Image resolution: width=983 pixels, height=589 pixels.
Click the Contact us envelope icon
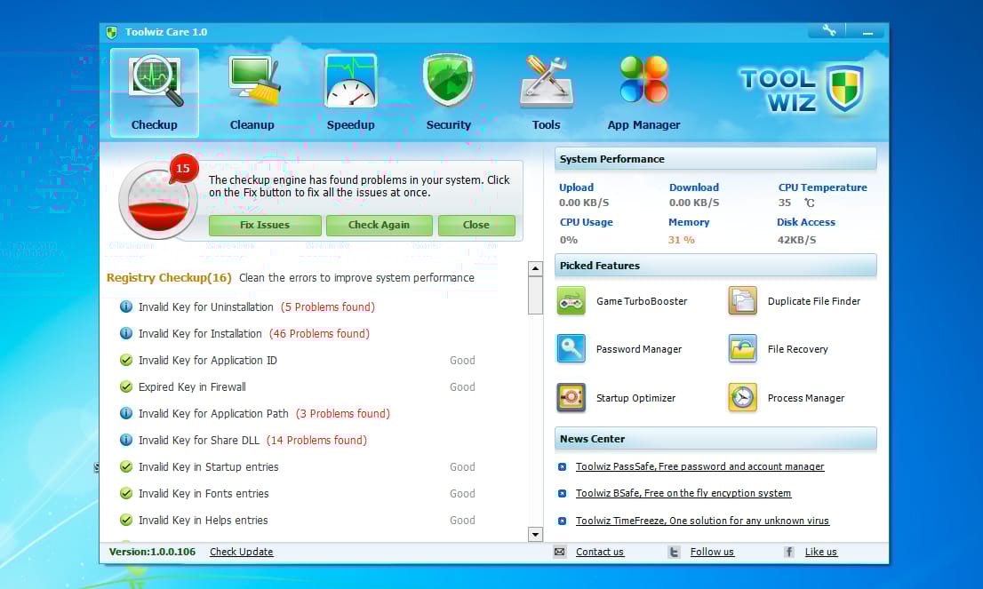[560, 552]
